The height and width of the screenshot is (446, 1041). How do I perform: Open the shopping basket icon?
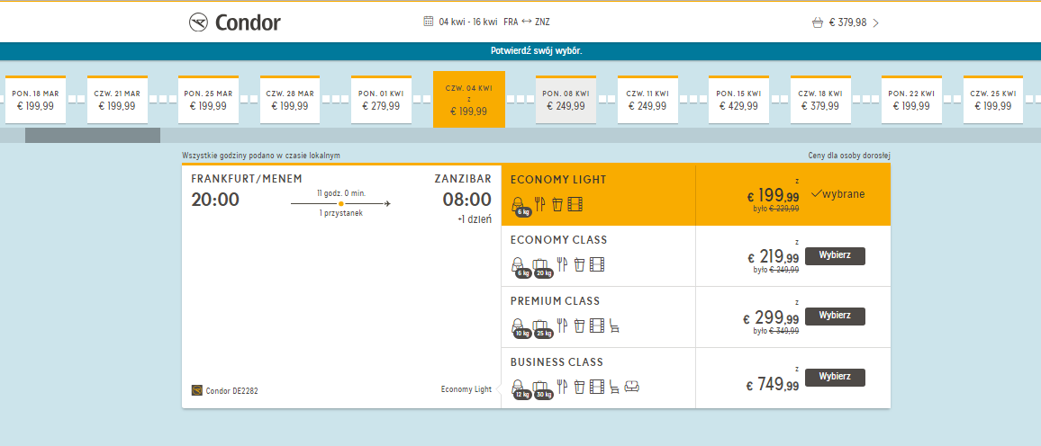click(818, 23)
